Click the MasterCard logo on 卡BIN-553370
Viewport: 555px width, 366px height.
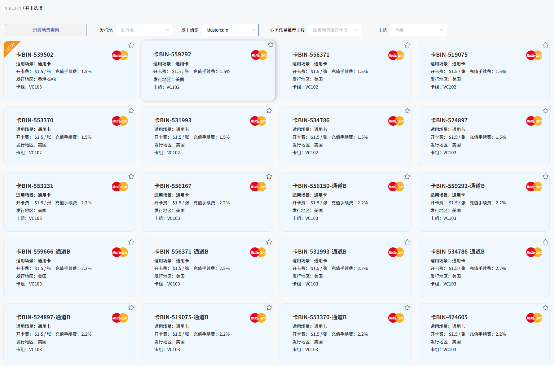click(120, 121)
